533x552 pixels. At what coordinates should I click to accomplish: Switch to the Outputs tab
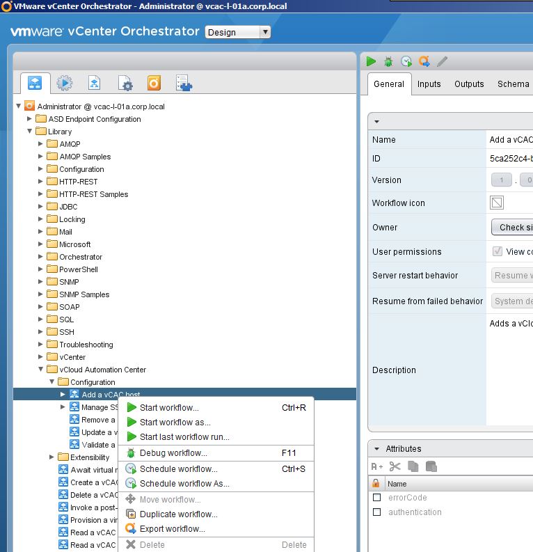coord(469,84)
